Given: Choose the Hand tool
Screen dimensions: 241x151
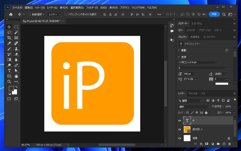Looking at the screenshot, I should tap(16, 76).
